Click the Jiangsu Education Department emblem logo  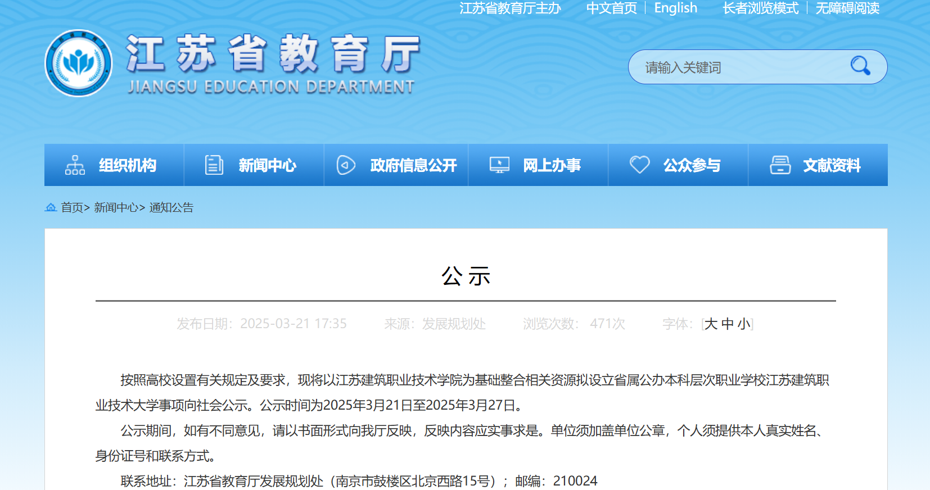[x=79, y=63]
